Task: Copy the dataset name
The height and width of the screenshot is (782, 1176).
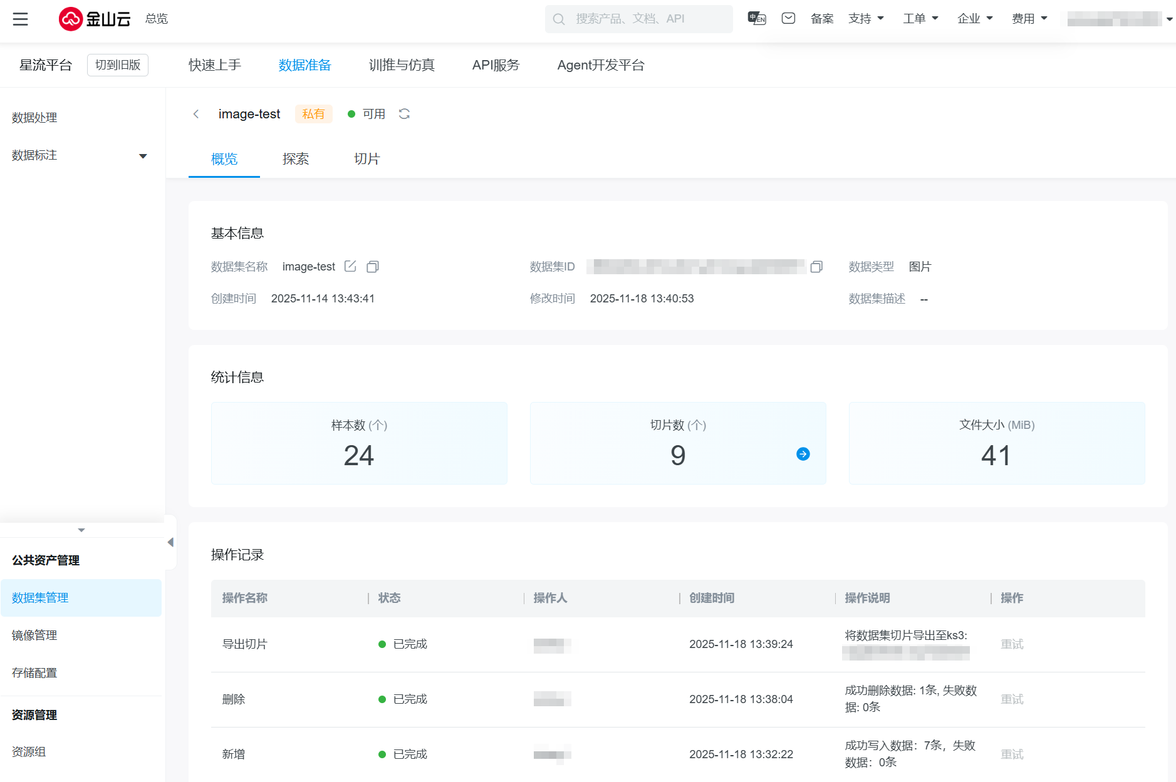Action: (373, 267)
